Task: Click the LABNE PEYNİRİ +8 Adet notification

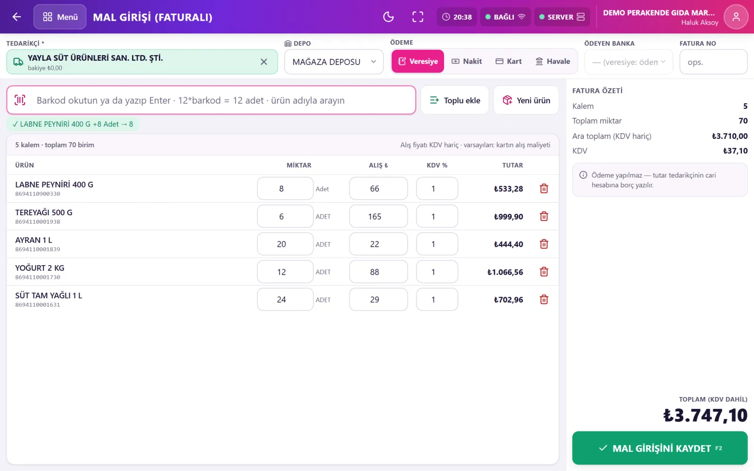Action: click(73, 124)
